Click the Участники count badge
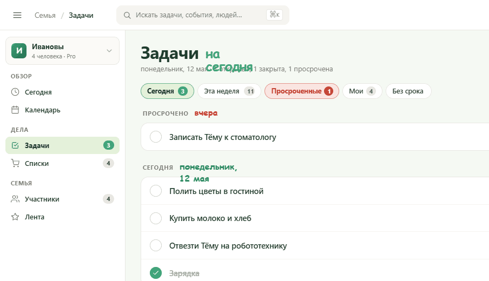The image size is (489, 281). [109, 199]
